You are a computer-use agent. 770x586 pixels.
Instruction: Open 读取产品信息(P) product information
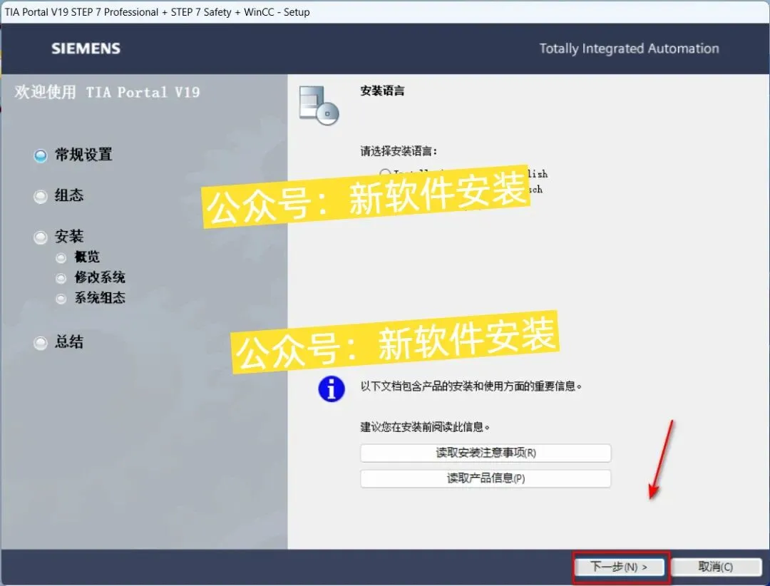click(486, 478)
